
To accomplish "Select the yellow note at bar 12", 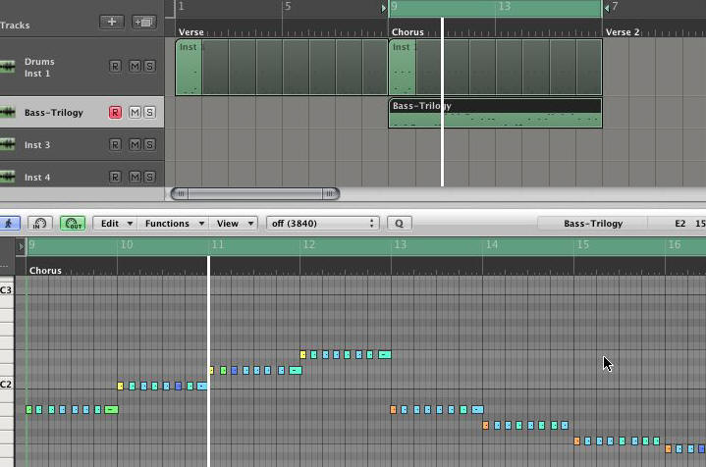I will tap(303, 354).
